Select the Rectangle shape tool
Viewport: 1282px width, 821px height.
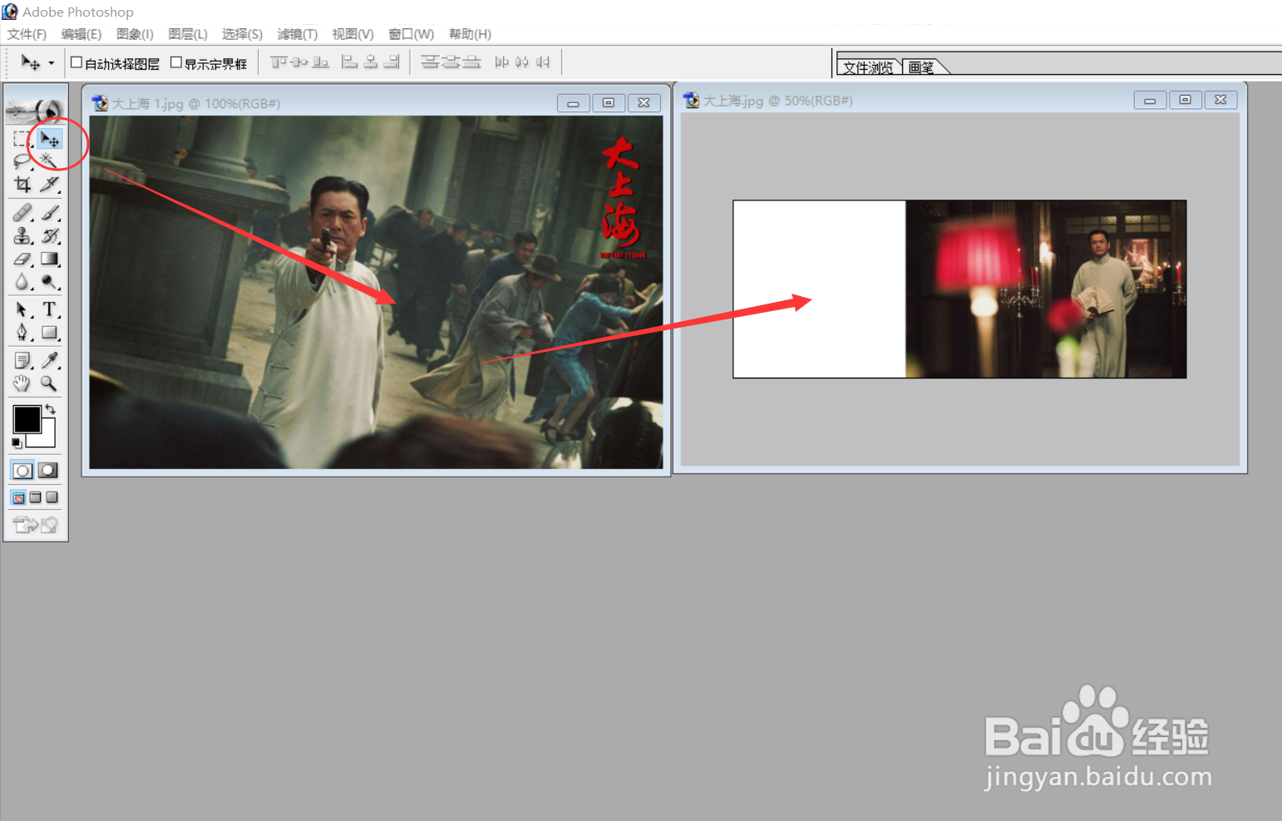coord(49,333)
